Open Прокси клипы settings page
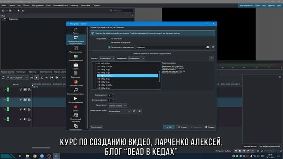 [76, 49]
